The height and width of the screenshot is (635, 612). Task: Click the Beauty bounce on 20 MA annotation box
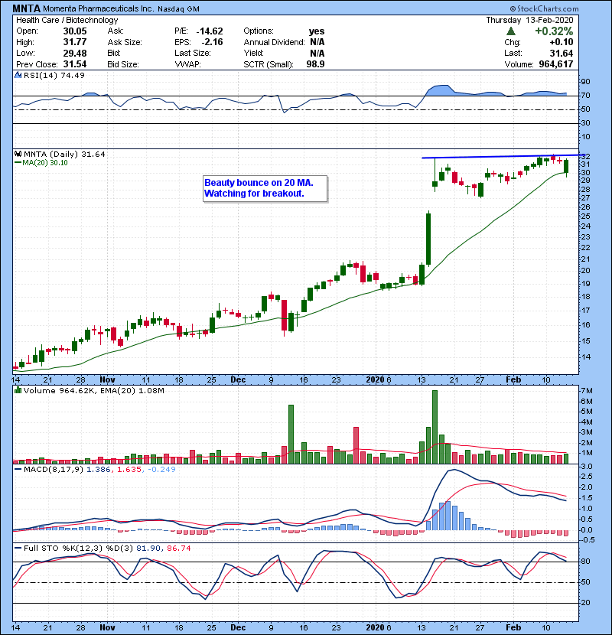point(265,188)
